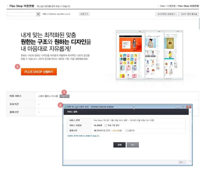Click the 취소 button in popup

click(x=133, y=145)
